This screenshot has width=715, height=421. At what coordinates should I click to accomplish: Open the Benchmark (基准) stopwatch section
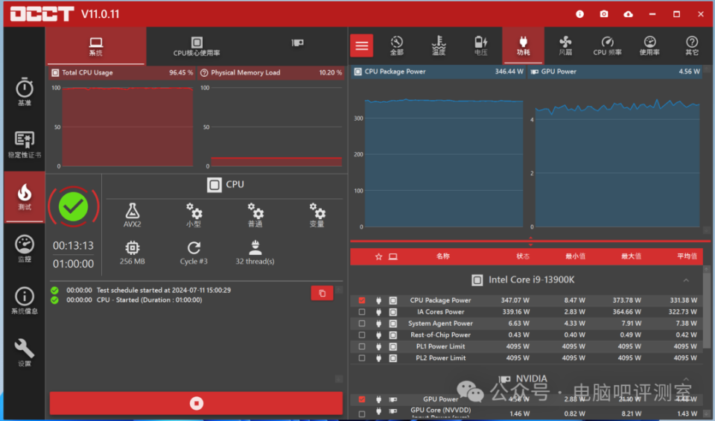point(25,92)
